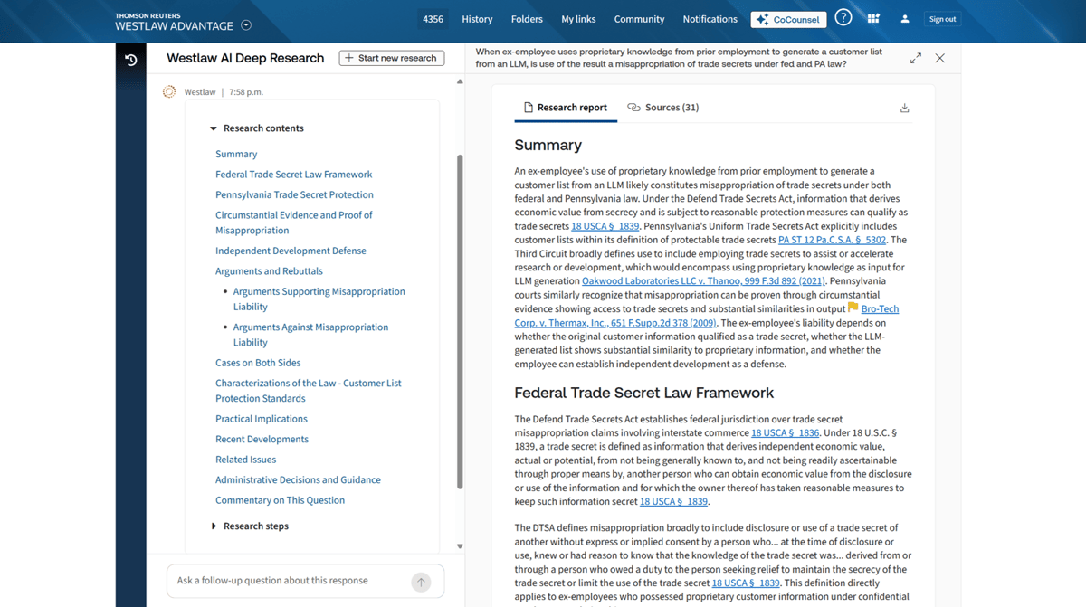Submit follow-up using the arrow icon
1086x607 pixels.
421,582
